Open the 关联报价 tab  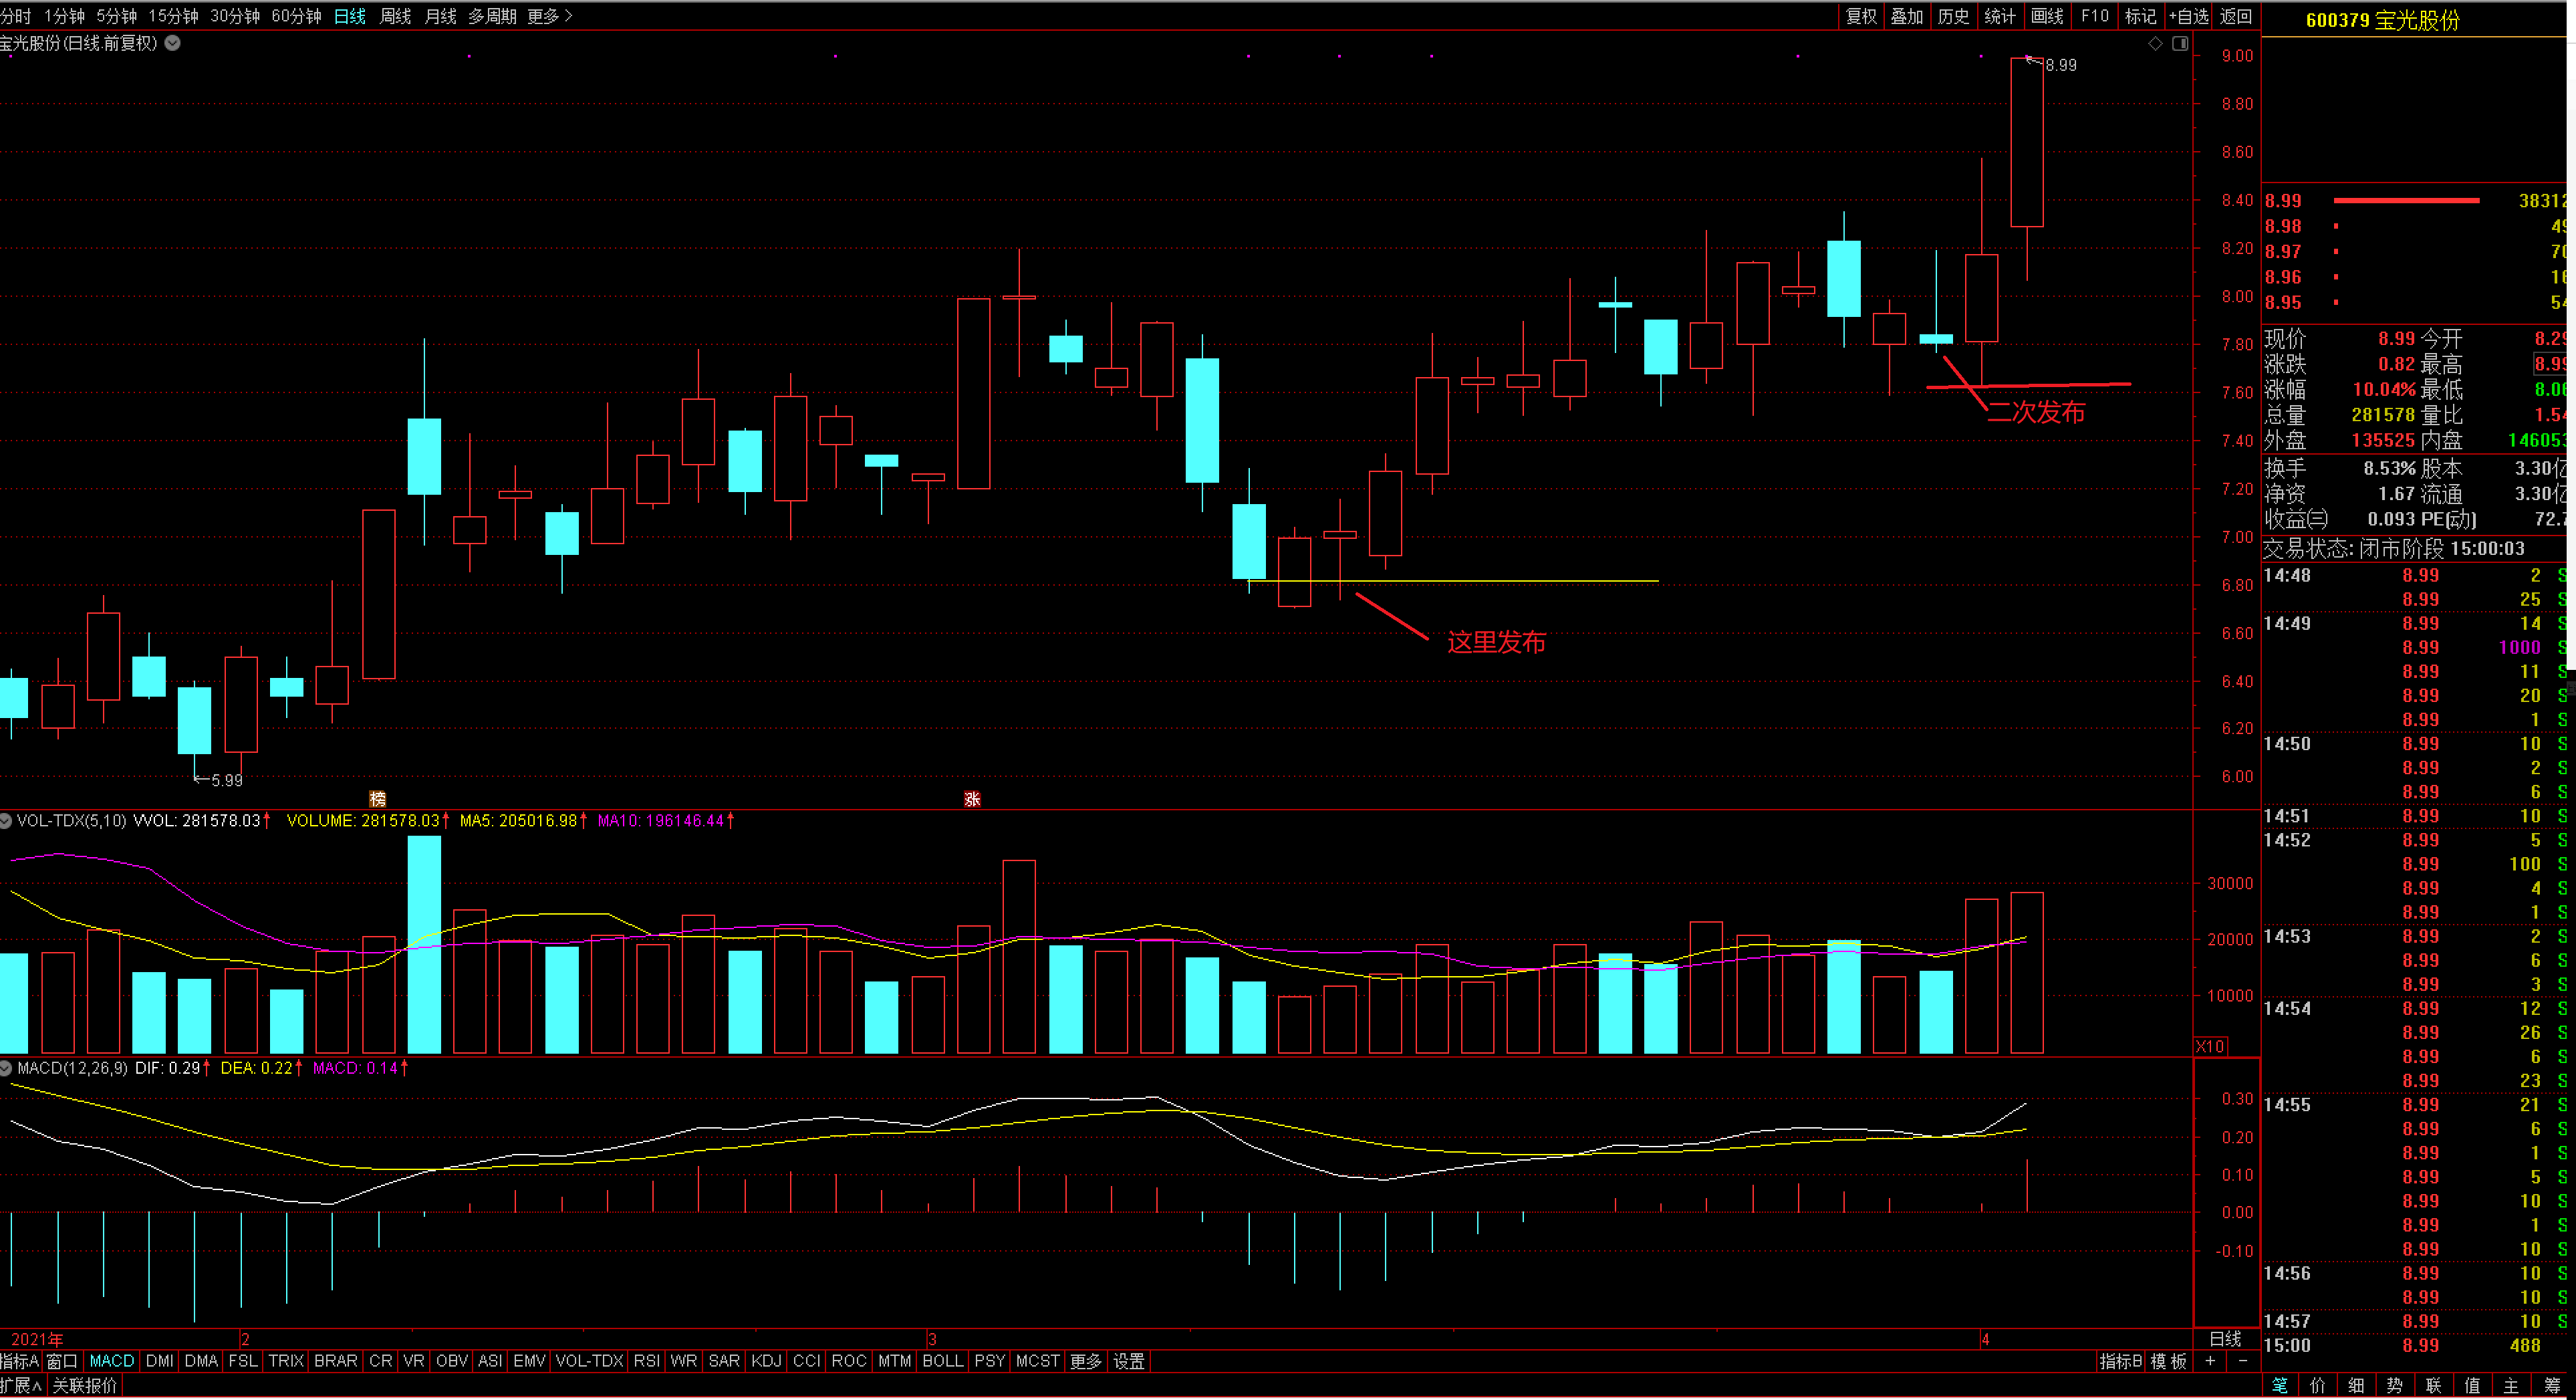(85, 1387)
